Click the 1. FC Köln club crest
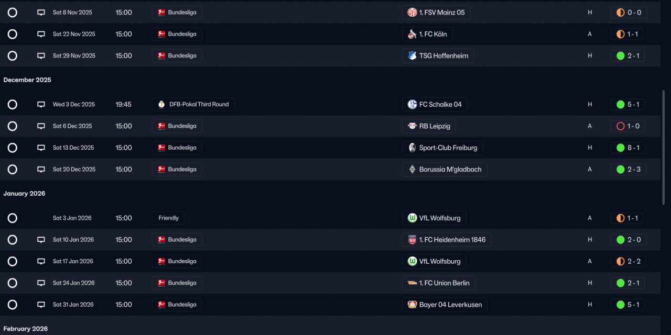This screenshot has width=671, height=335. pyautogui.click(x=413, y=34)
